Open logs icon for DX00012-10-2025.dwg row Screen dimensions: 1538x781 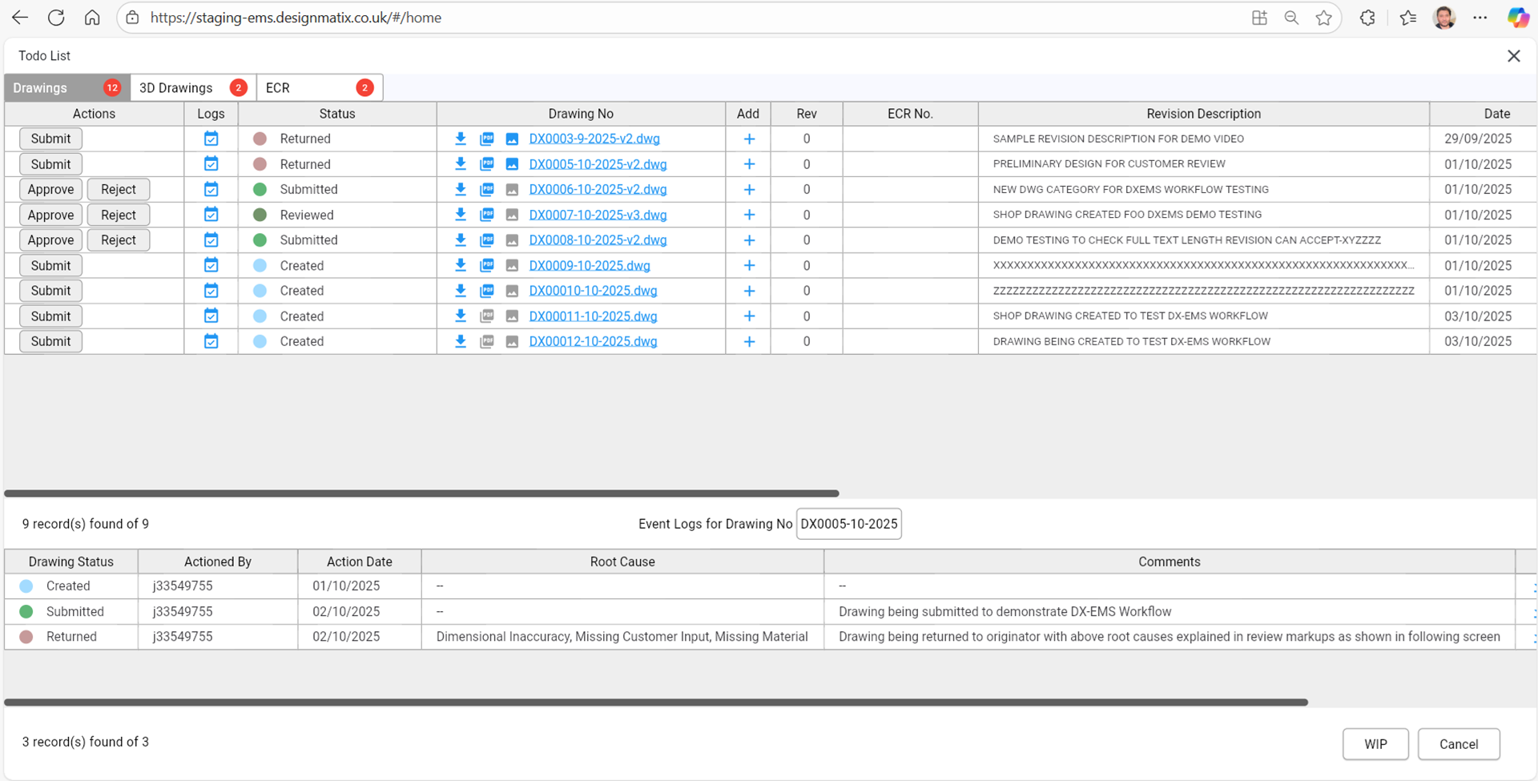click(211, 341)
